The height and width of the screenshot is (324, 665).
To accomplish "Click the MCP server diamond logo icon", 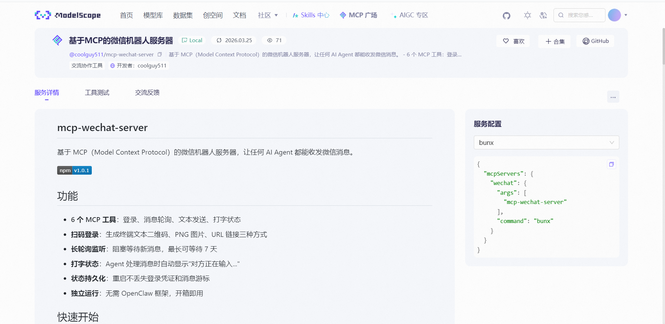I will point(57,40).
